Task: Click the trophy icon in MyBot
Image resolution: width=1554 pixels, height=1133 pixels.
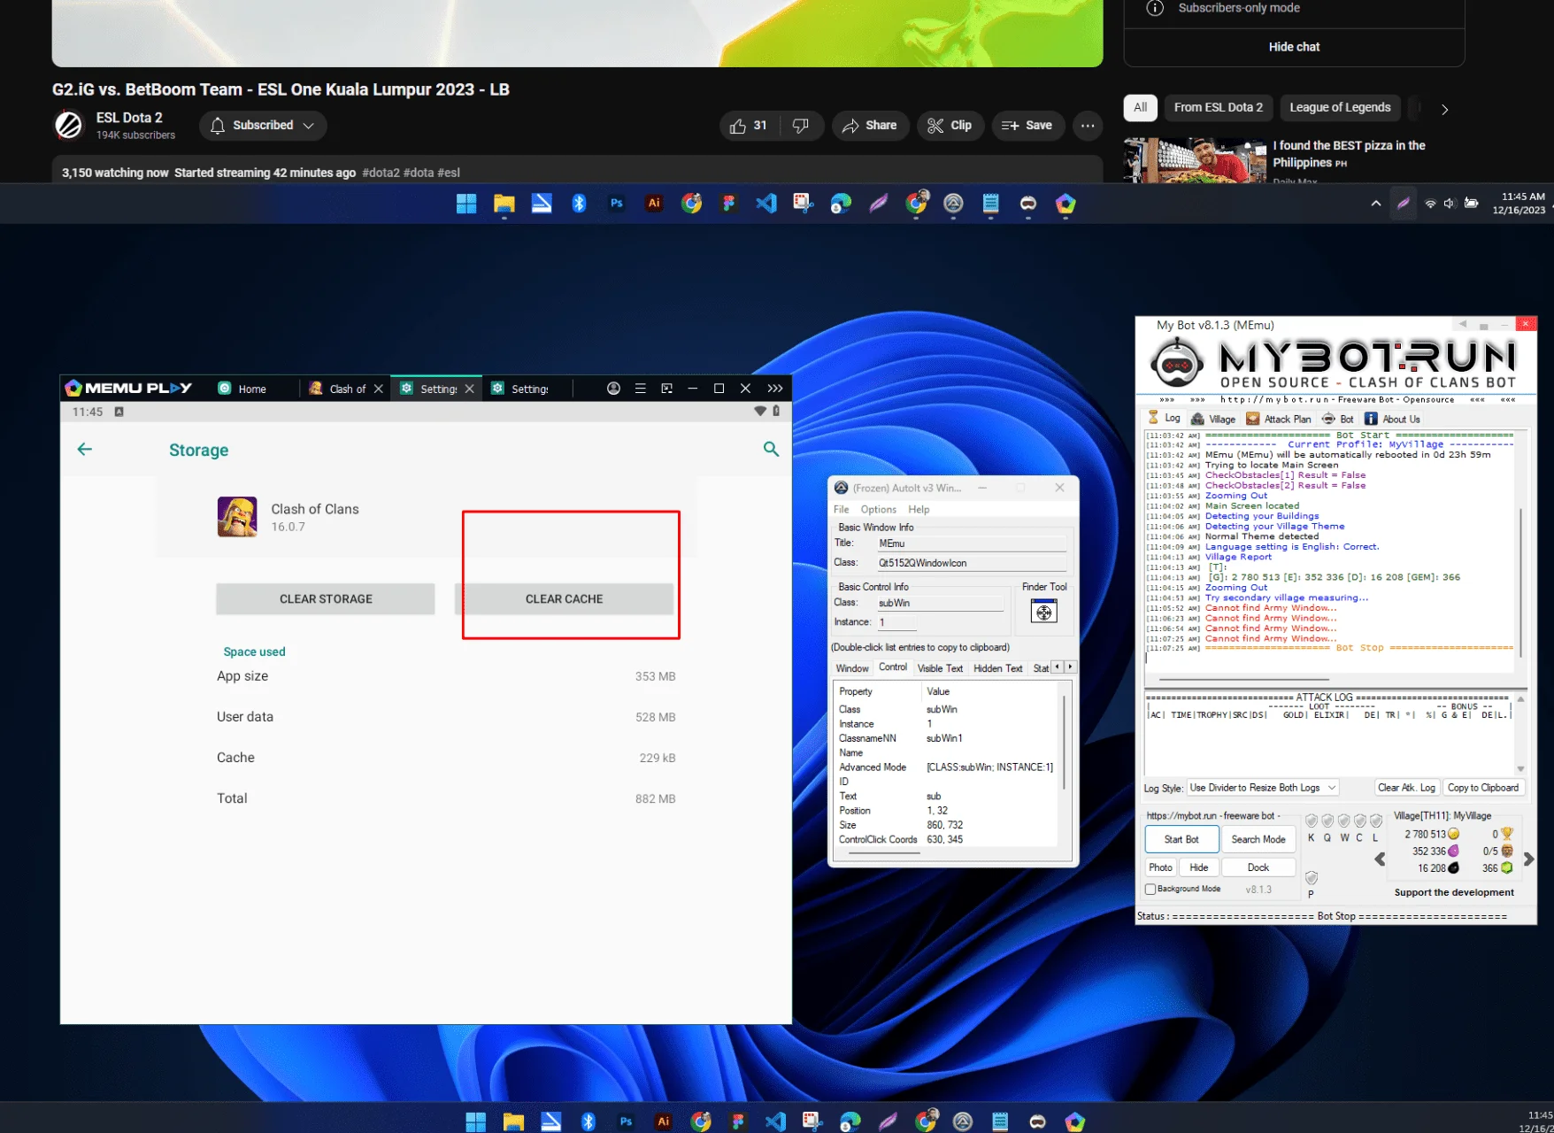Action: 1507,834
